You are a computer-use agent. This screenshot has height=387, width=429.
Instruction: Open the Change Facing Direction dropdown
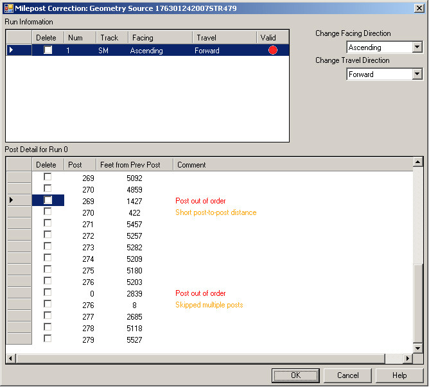tap(417, 47)
